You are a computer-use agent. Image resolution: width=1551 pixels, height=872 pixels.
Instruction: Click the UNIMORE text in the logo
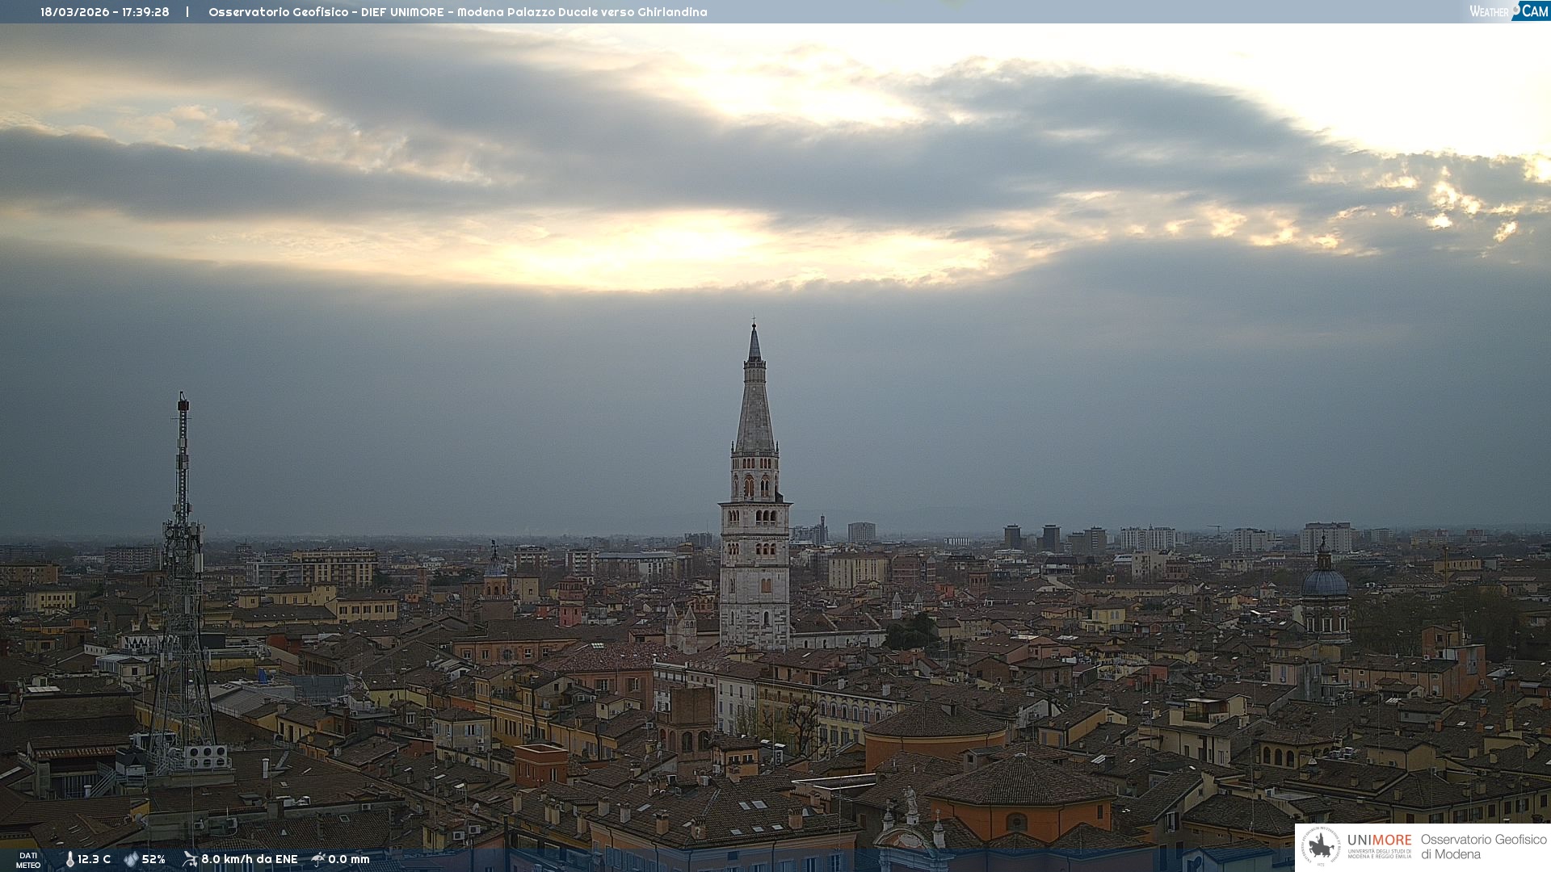coord(1379,841)
